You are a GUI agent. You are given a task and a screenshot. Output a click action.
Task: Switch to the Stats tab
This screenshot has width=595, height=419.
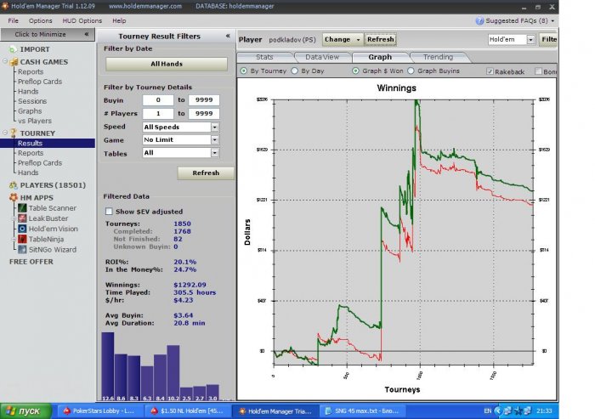click(x=264, y=57)
